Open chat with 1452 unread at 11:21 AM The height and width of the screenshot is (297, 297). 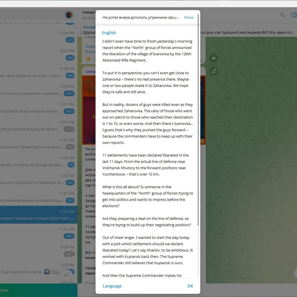coord(39,232)
